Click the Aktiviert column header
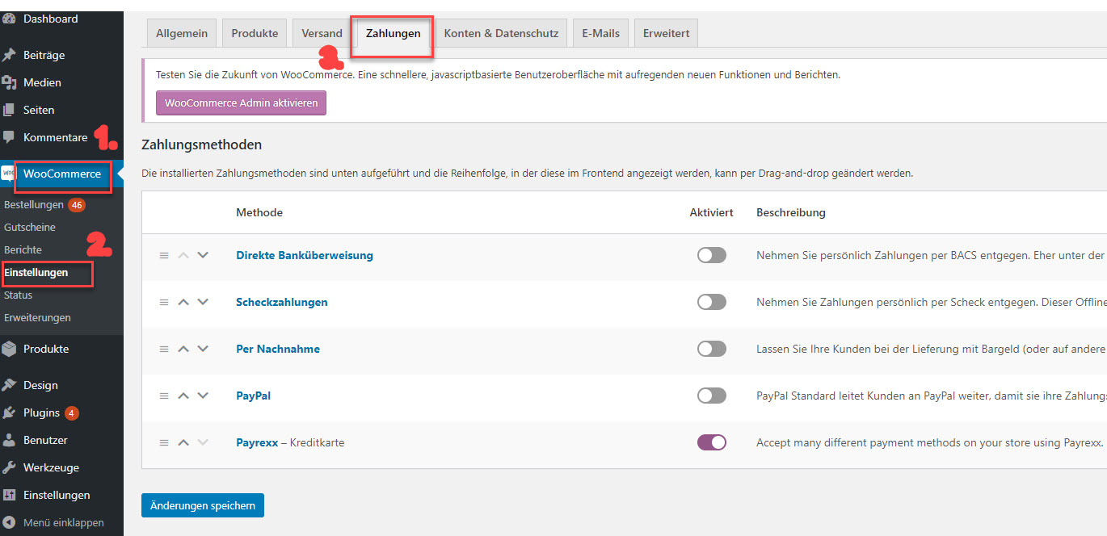The width and height of the screenshot is (1107, 536). pos(712,212)
